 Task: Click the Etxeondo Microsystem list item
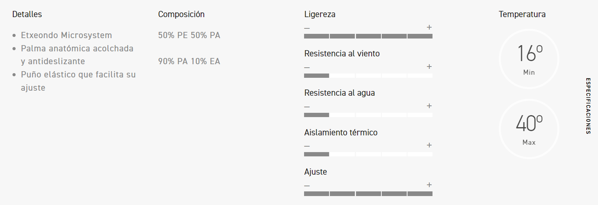coord(66,35)
